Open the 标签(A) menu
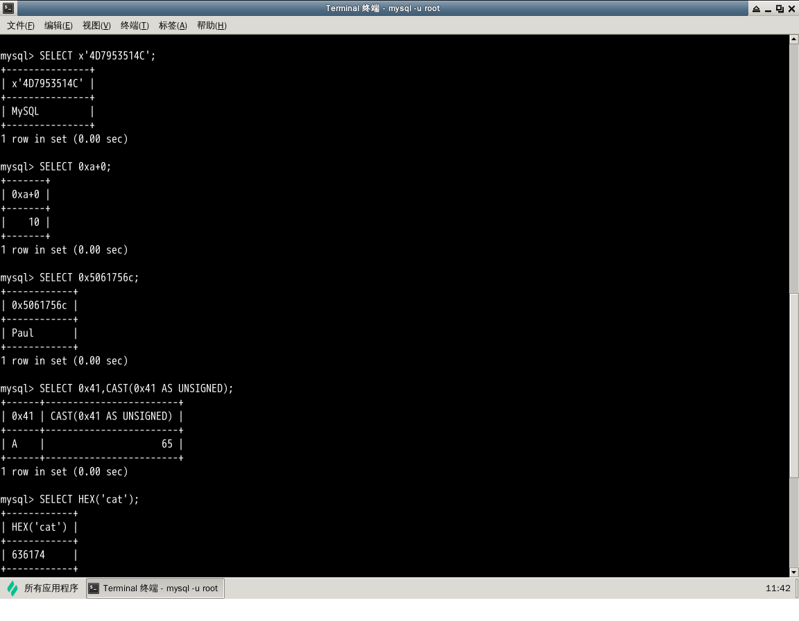799x621 pixels. (173, 26)
